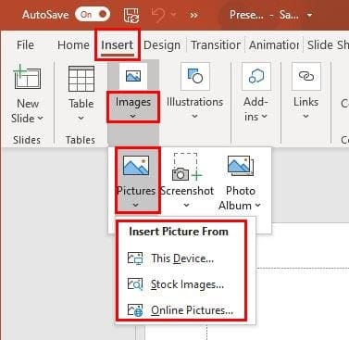
Task: Click the Add-ins icon
Action: [256, 77]
